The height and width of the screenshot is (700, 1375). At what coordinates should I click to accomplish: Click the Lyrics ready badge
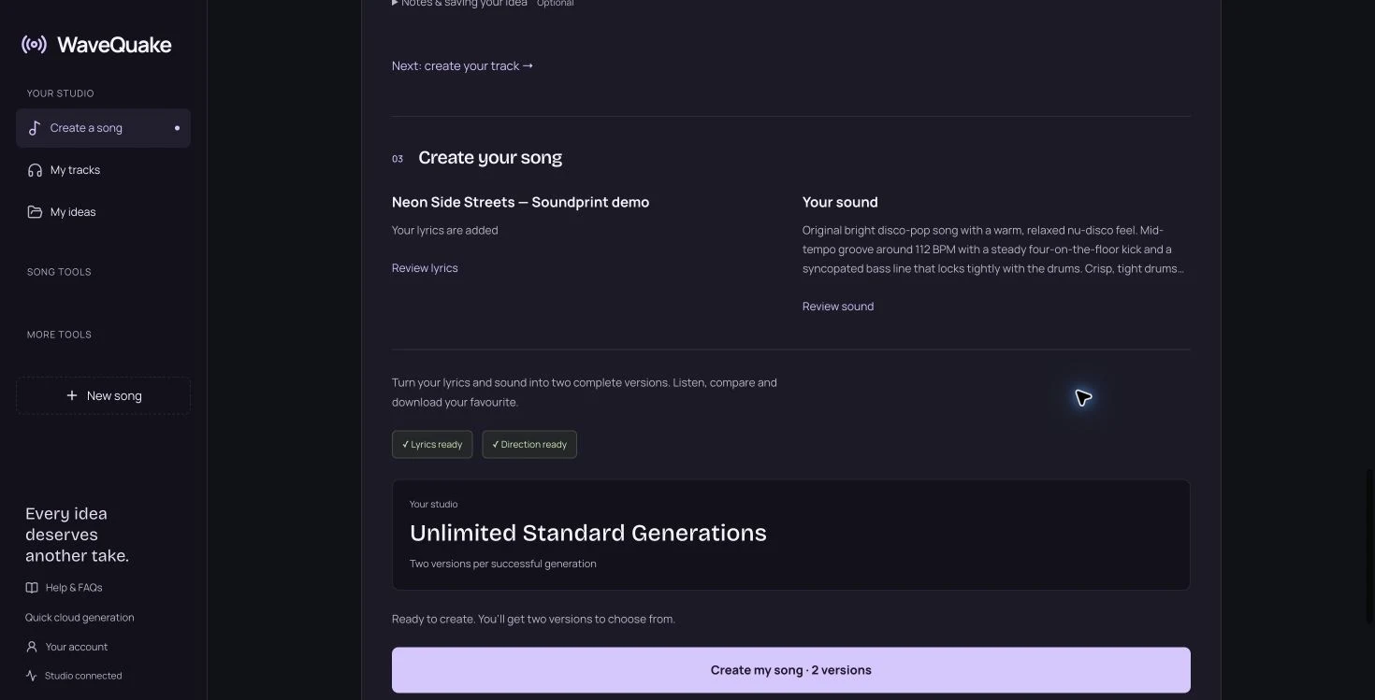pos(432,445)
